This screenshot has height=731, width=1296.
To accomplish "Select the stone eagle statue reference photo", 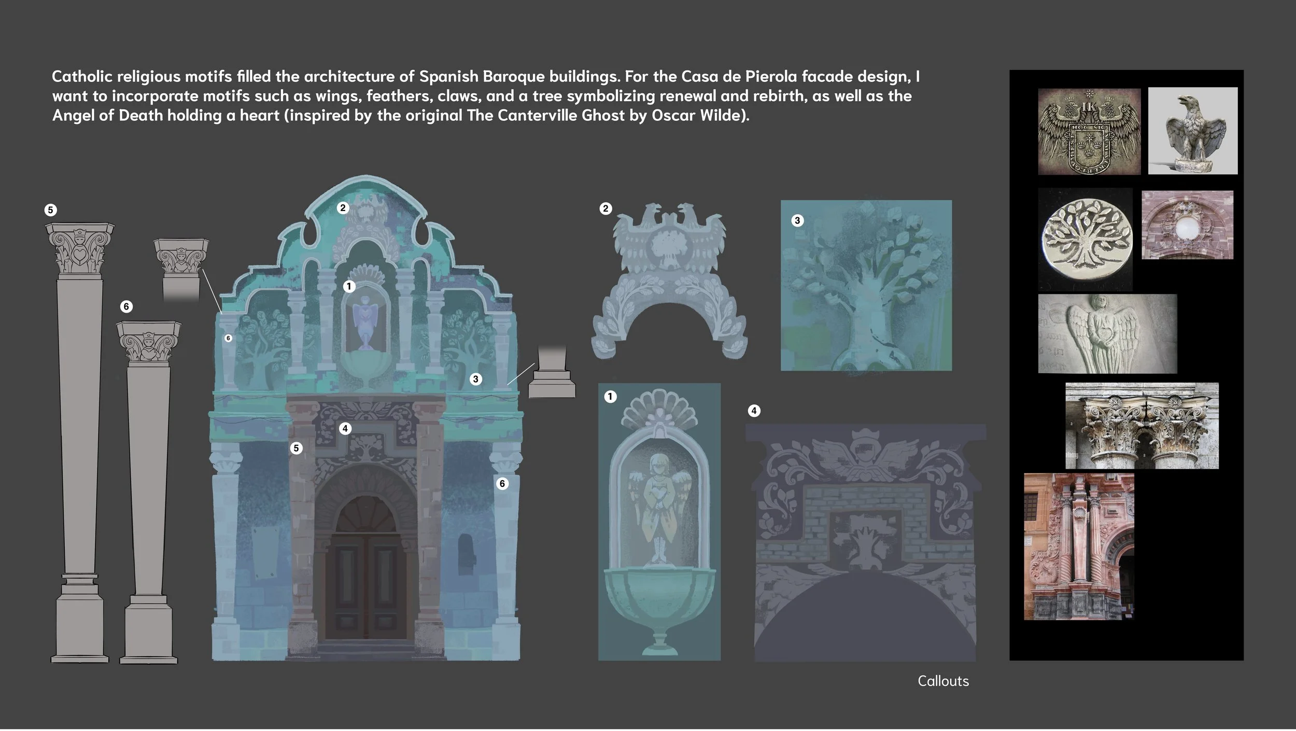I will (1192, 131).
